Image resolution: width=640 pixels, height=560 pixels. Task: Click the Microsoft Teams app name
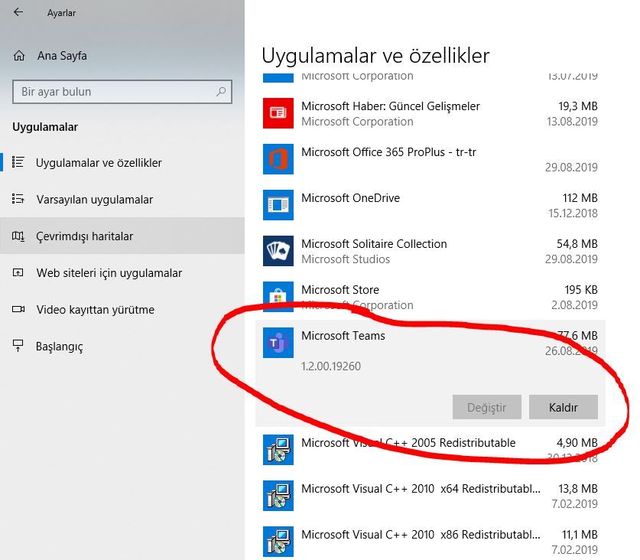point(343,335)
